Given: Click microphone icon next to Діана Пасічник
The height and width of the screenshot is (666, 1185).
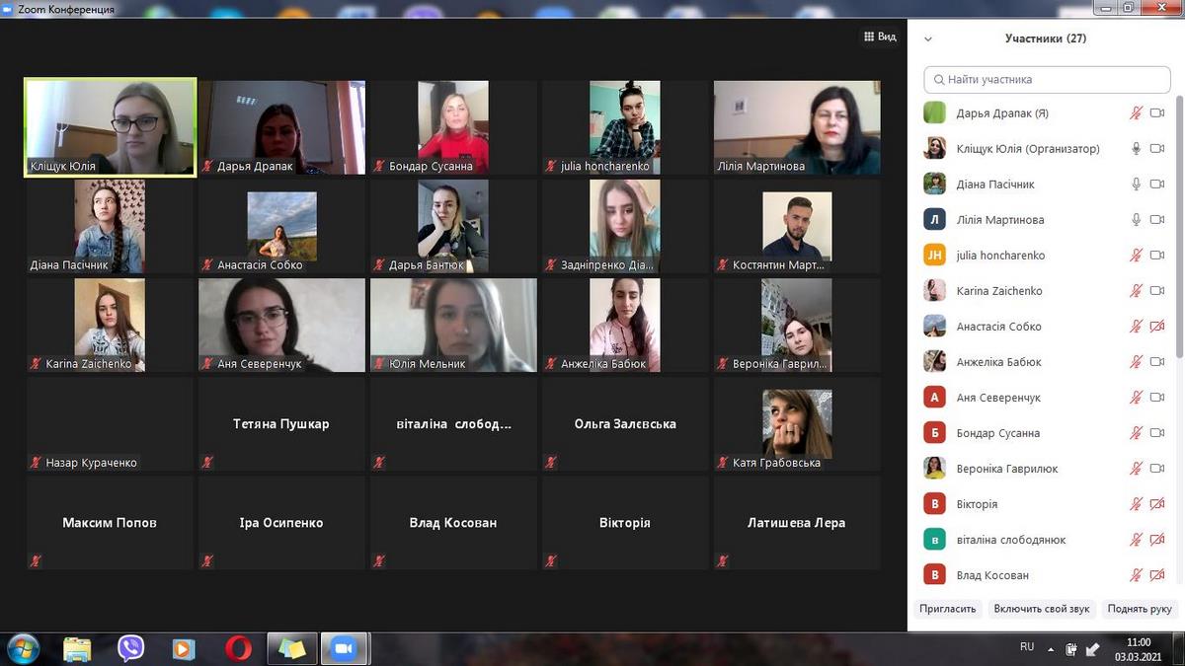Looking at the screenshot, I should click(1137, 185).
